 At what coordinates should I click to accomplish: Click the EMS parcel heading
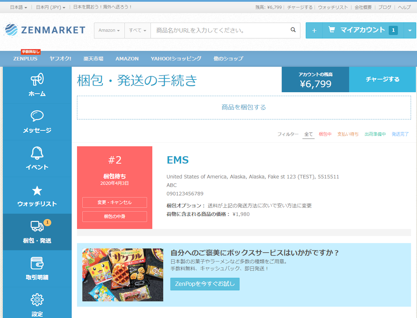tap(178, 160)
